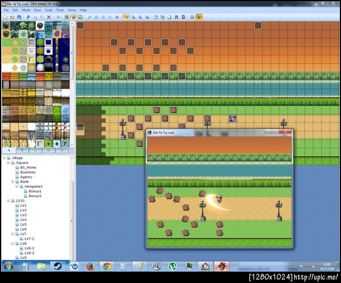Switch to Map editing mode
341x283 pixels.
pos(66,17)
